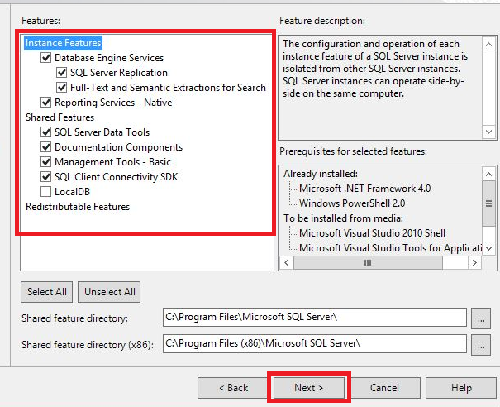Click Feature description scroll down arrow
Image resolution: width=500 pixels, height=407 pixels.
click(x=488, y=132)
